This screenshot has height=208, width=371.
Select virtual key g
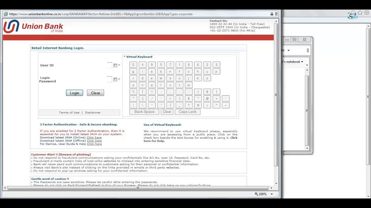(x=133, y=72)
